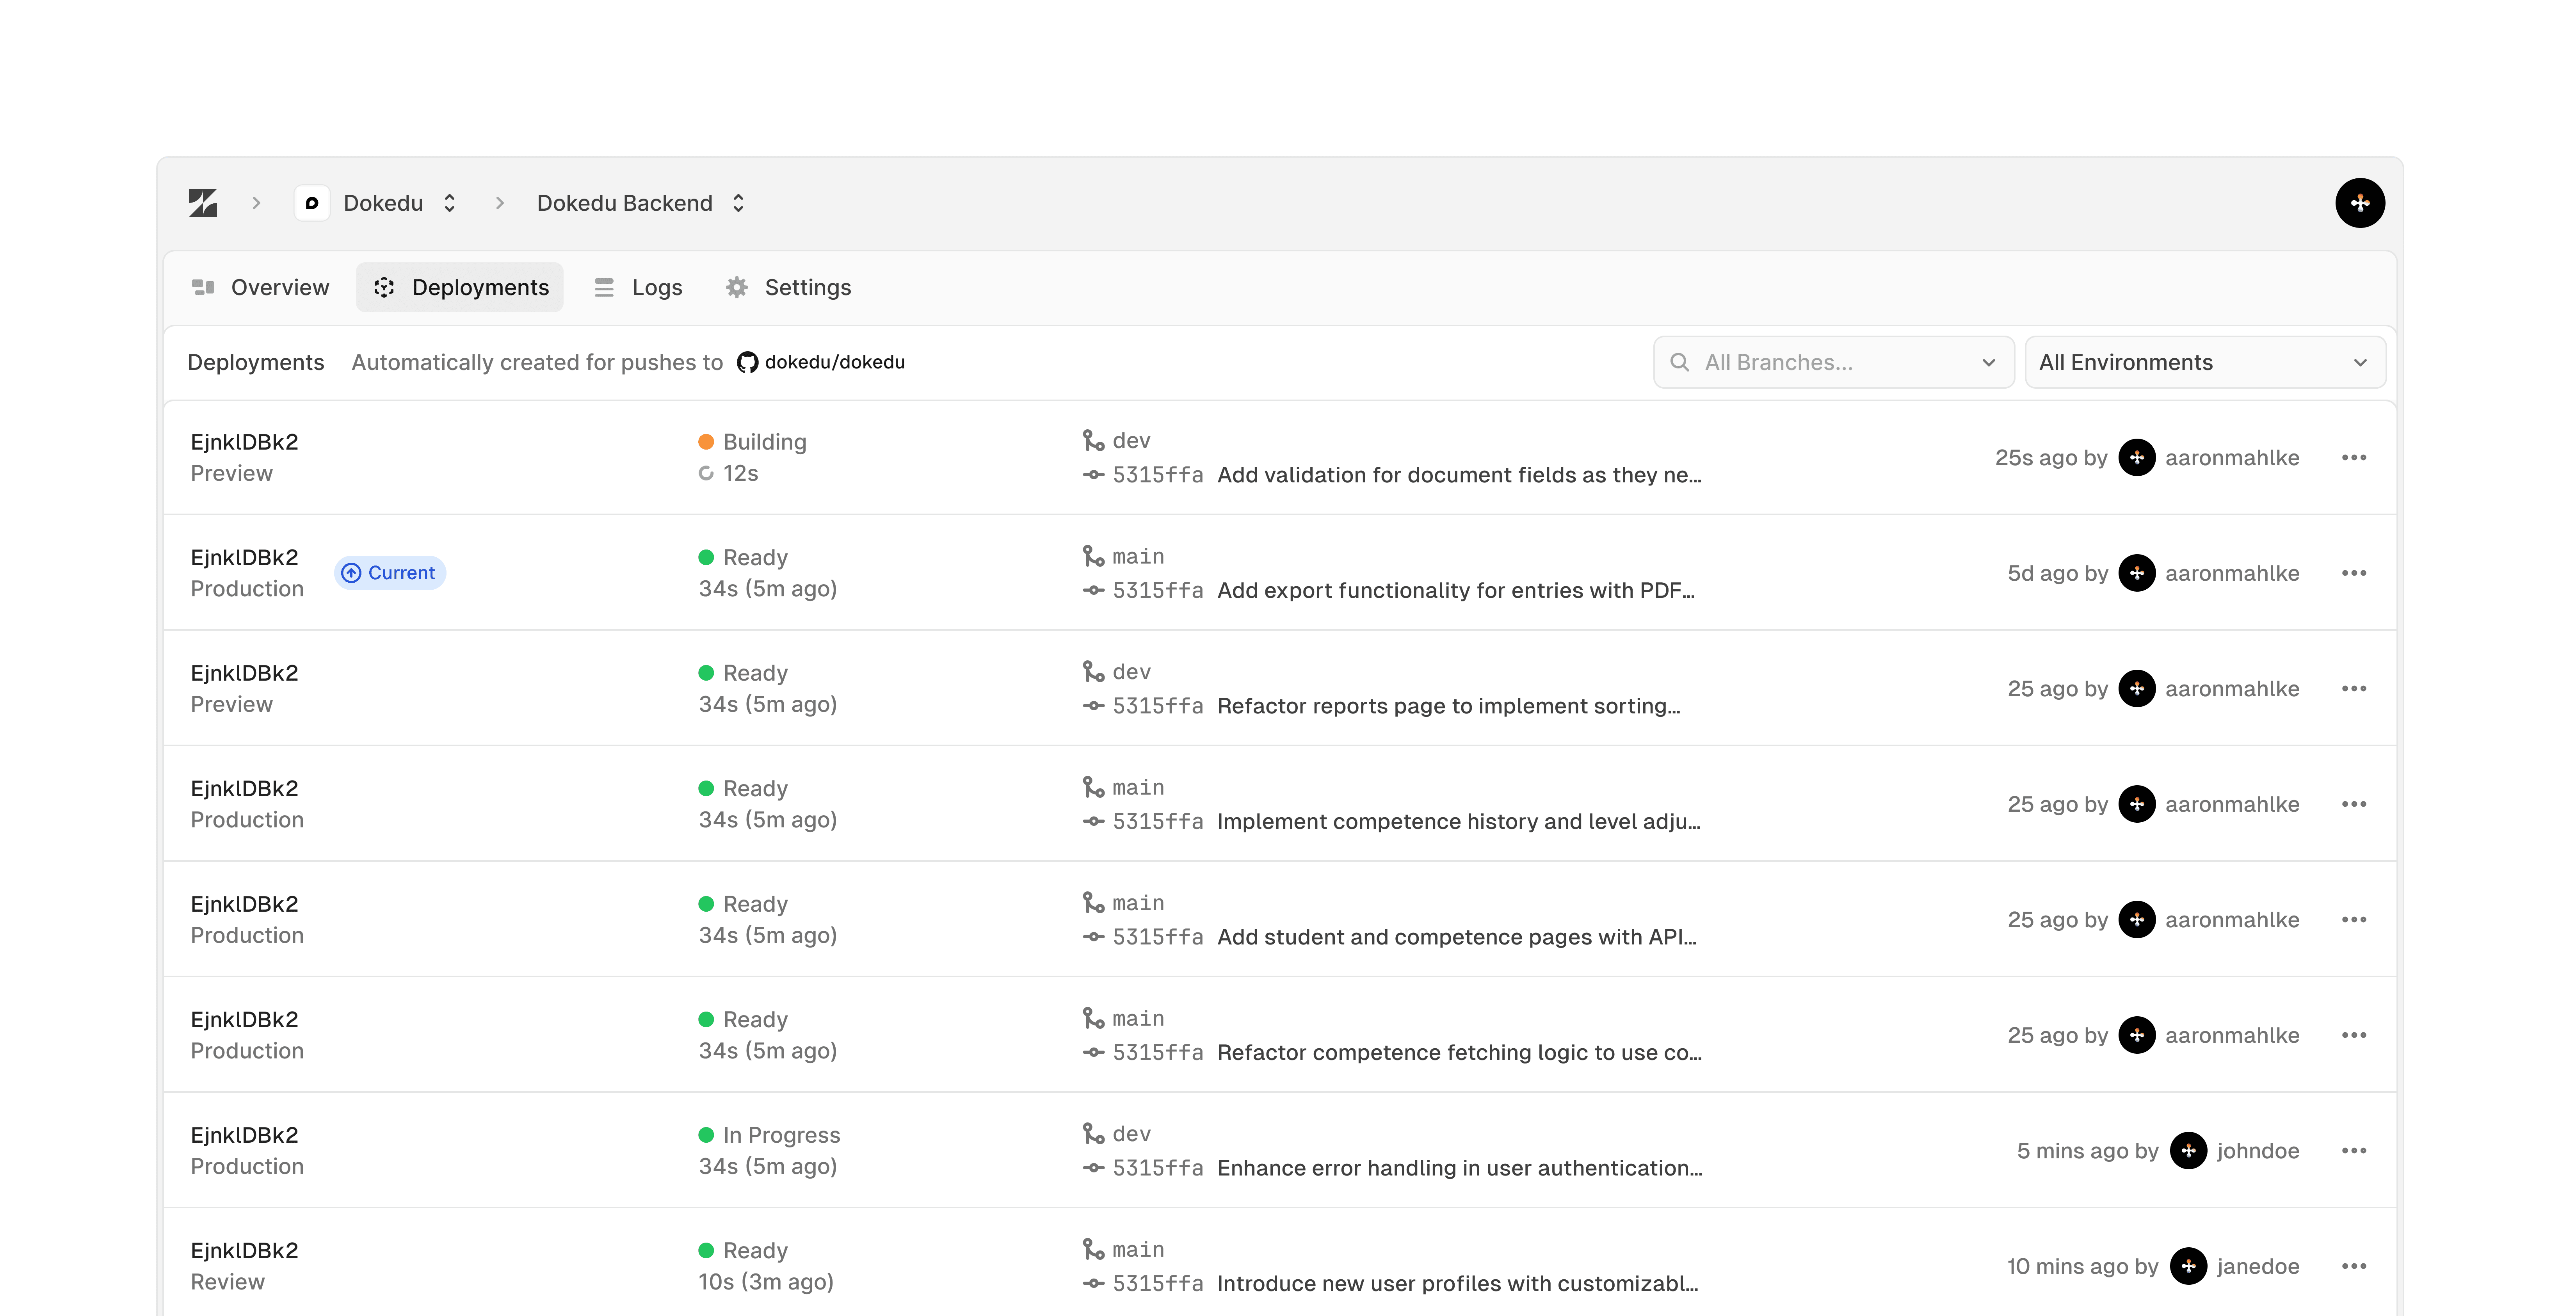The width and height of the screenshot is (2576, 1316).
Task: Click the Current badge on the production deployment
Action: [390, 573]
